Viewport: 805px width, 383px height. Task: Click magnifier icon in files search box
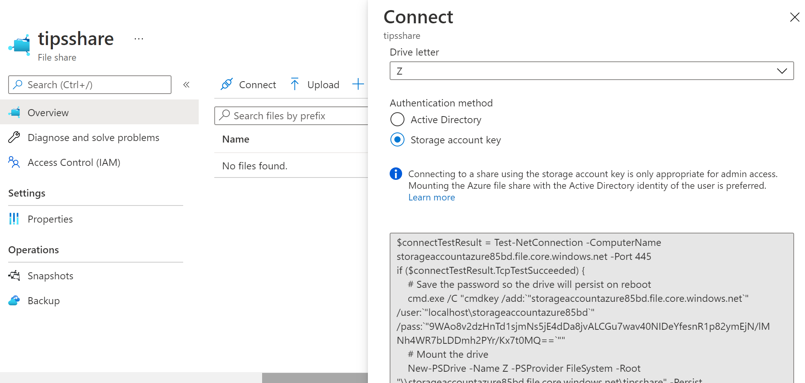coord(224,115)
